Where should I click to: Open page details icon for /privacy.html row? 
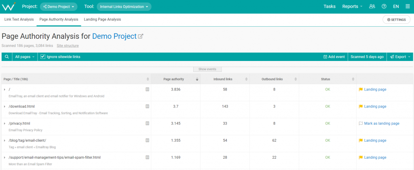[x=147, y=123]
